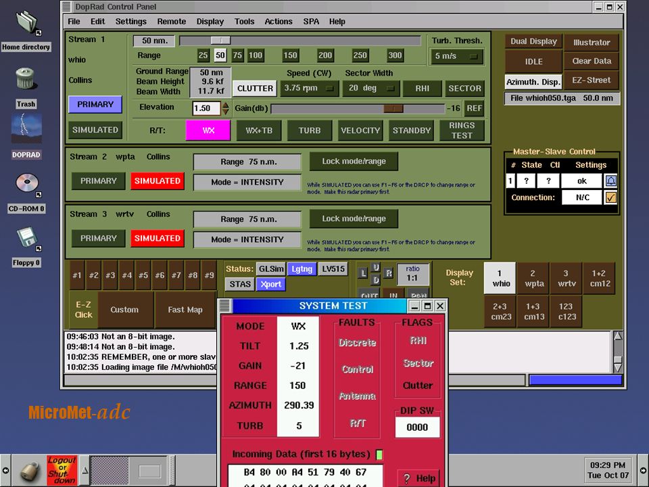
Task: Click the L pan-left arrow button
Action: (x=363, y=273)
